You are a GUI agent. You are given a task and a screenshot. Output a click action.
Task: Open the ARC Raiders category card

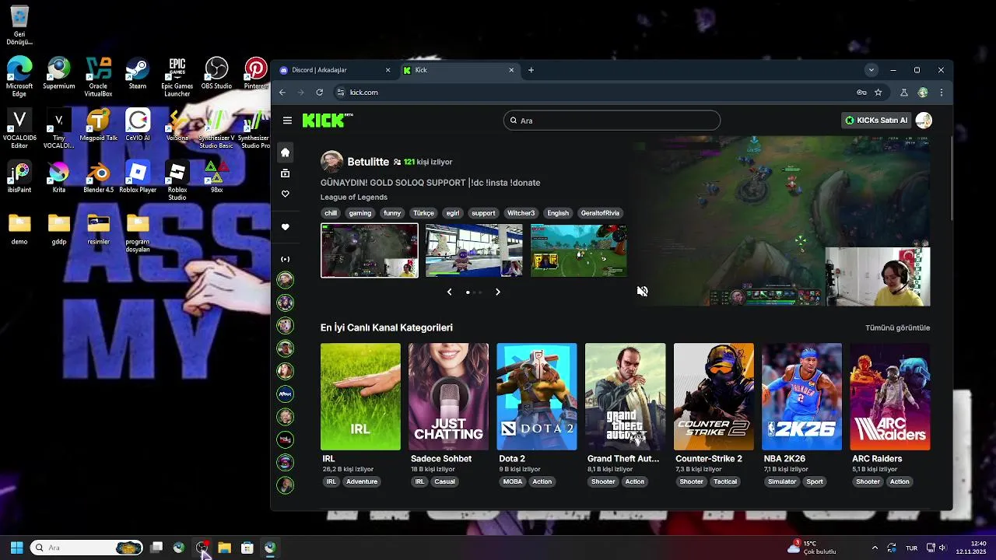(890, 397)
